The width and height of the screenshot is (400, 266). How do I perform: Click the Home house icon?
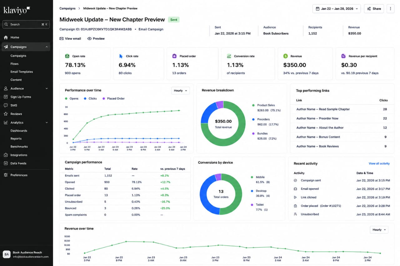click(x=6, y=37)
